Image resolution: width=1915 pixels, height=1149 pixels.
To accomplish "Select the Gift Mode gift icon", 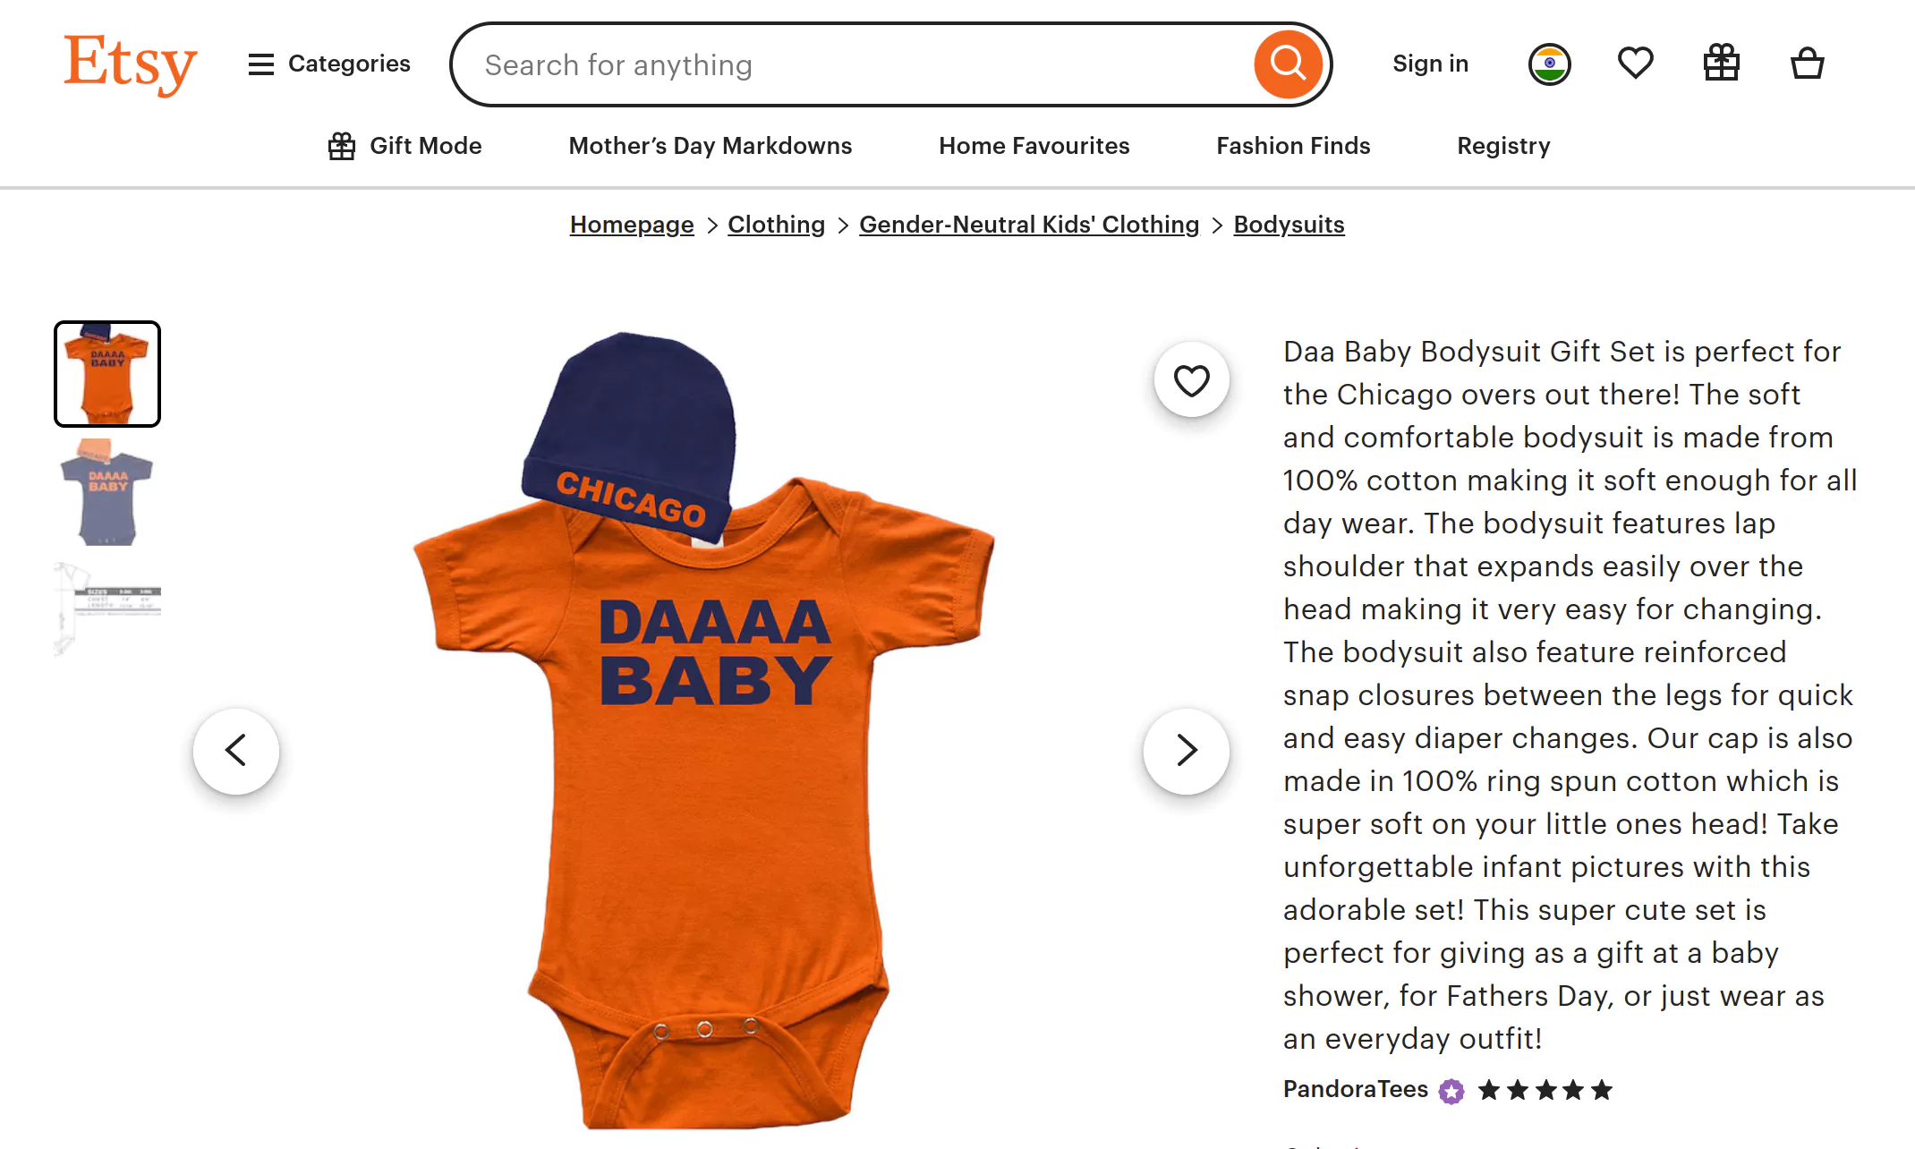I will click(x=341, y=145).
